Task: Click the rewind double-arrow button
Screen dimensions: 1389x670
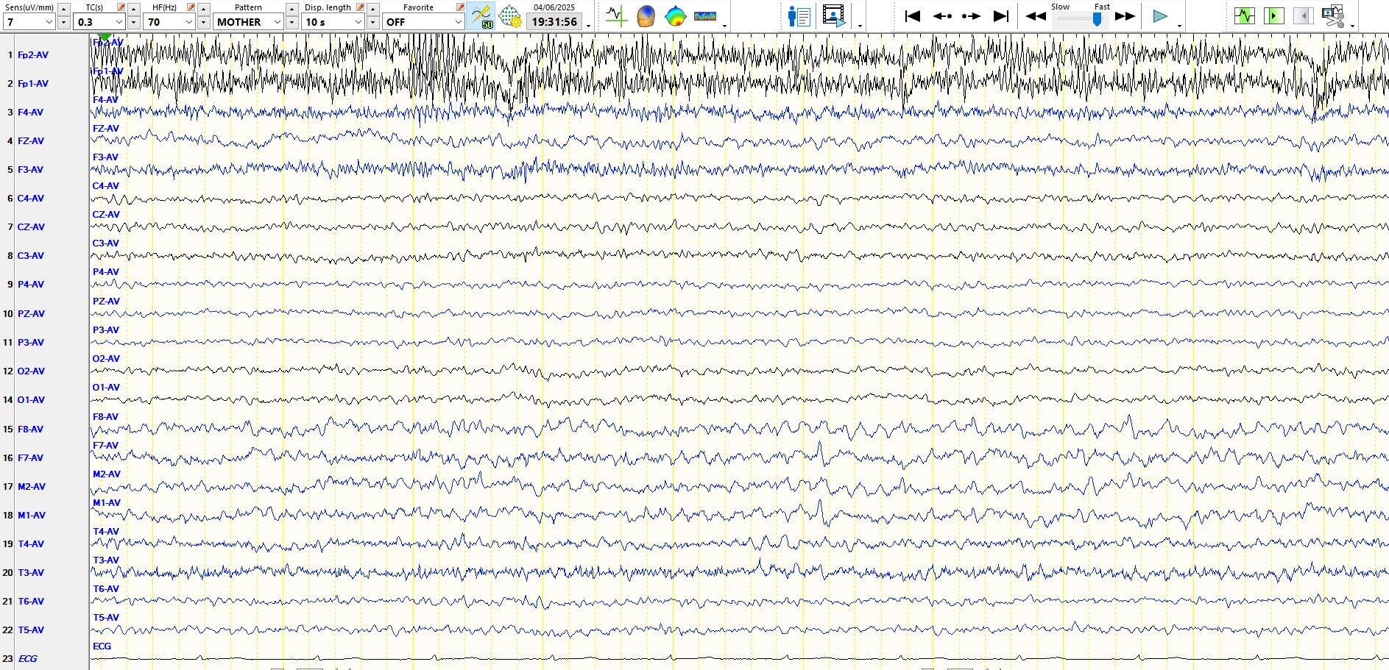Action: (1036, 16)
